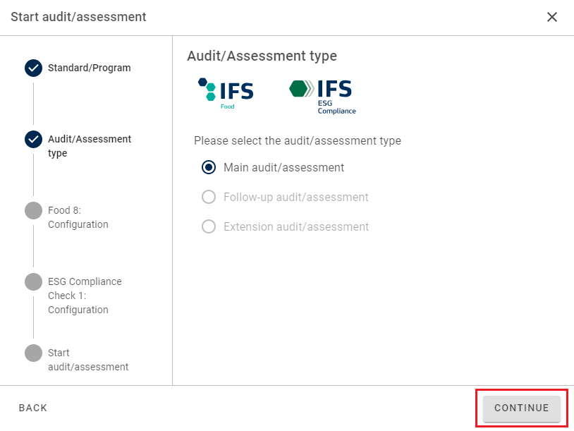Click the IFS Food logo
This screenshot has height=431, width=574.
226,93
